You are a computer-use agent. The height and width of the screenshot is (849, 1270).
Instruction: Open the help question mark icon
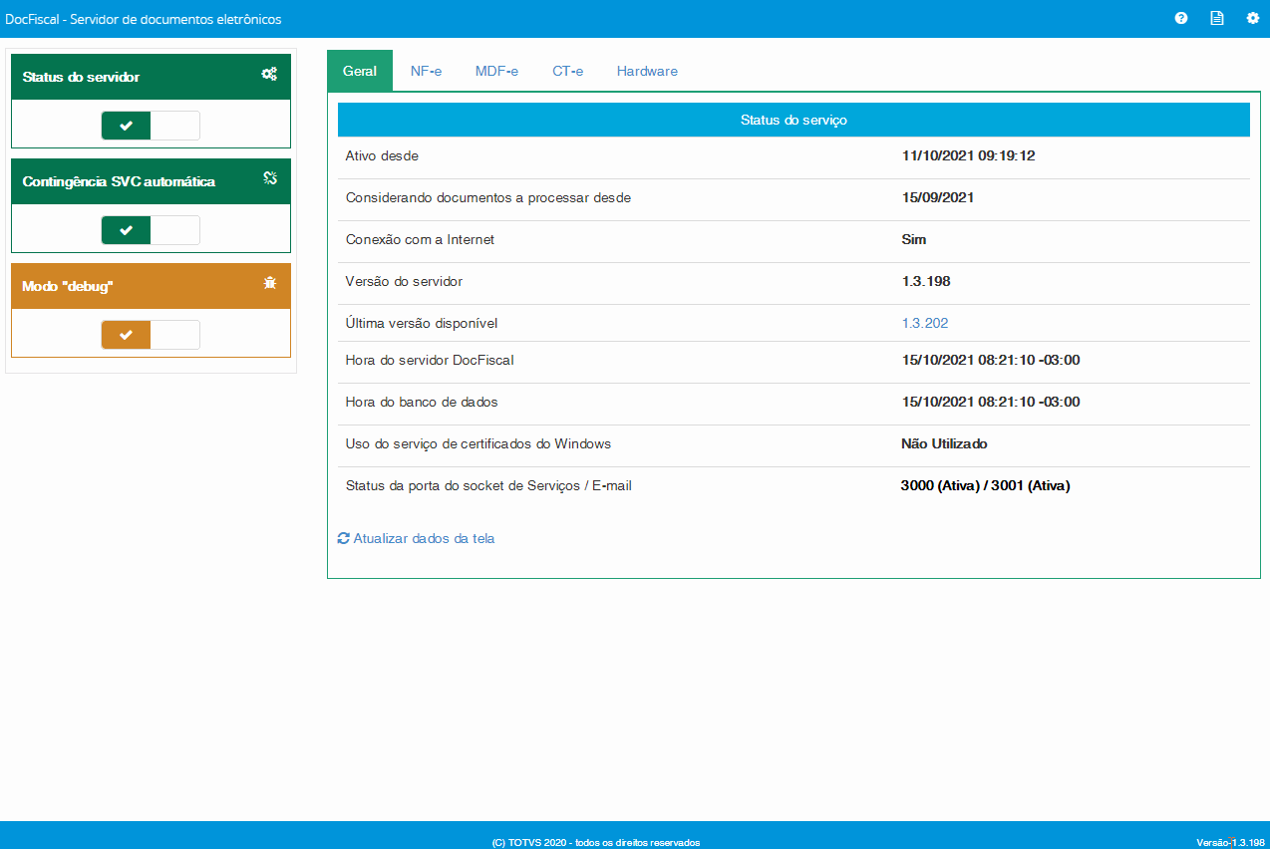1181,18
